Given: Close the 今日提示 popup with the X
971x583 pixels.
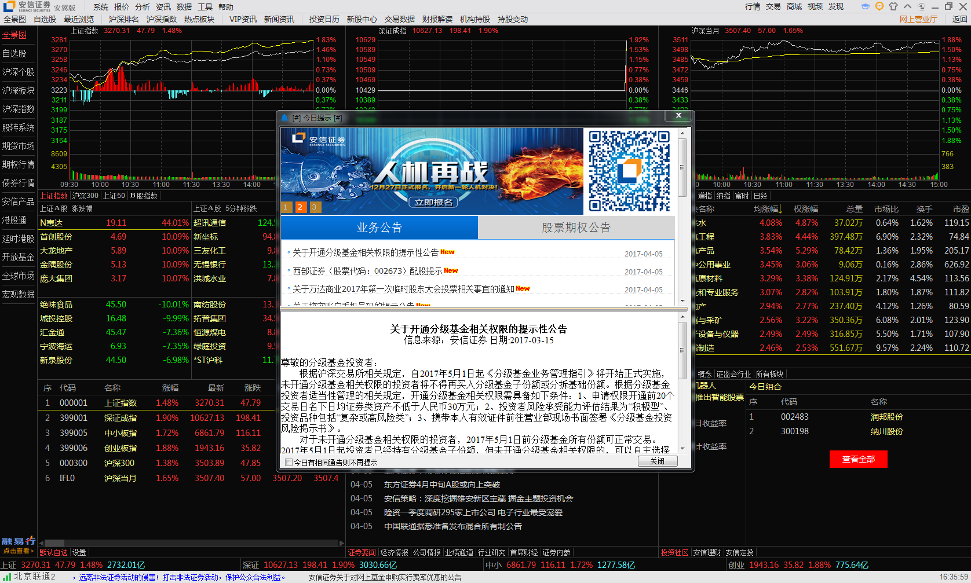Looking at the screenshot, I should tap(678, 115).
